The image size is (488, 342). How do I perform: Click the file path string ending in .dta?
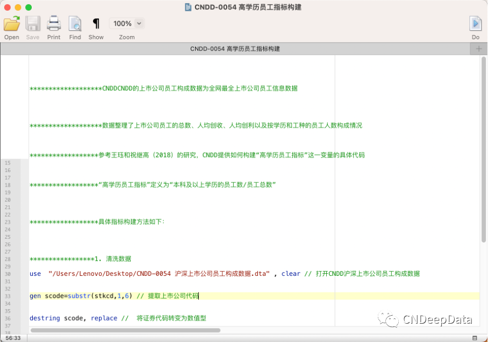click(159, 274)
